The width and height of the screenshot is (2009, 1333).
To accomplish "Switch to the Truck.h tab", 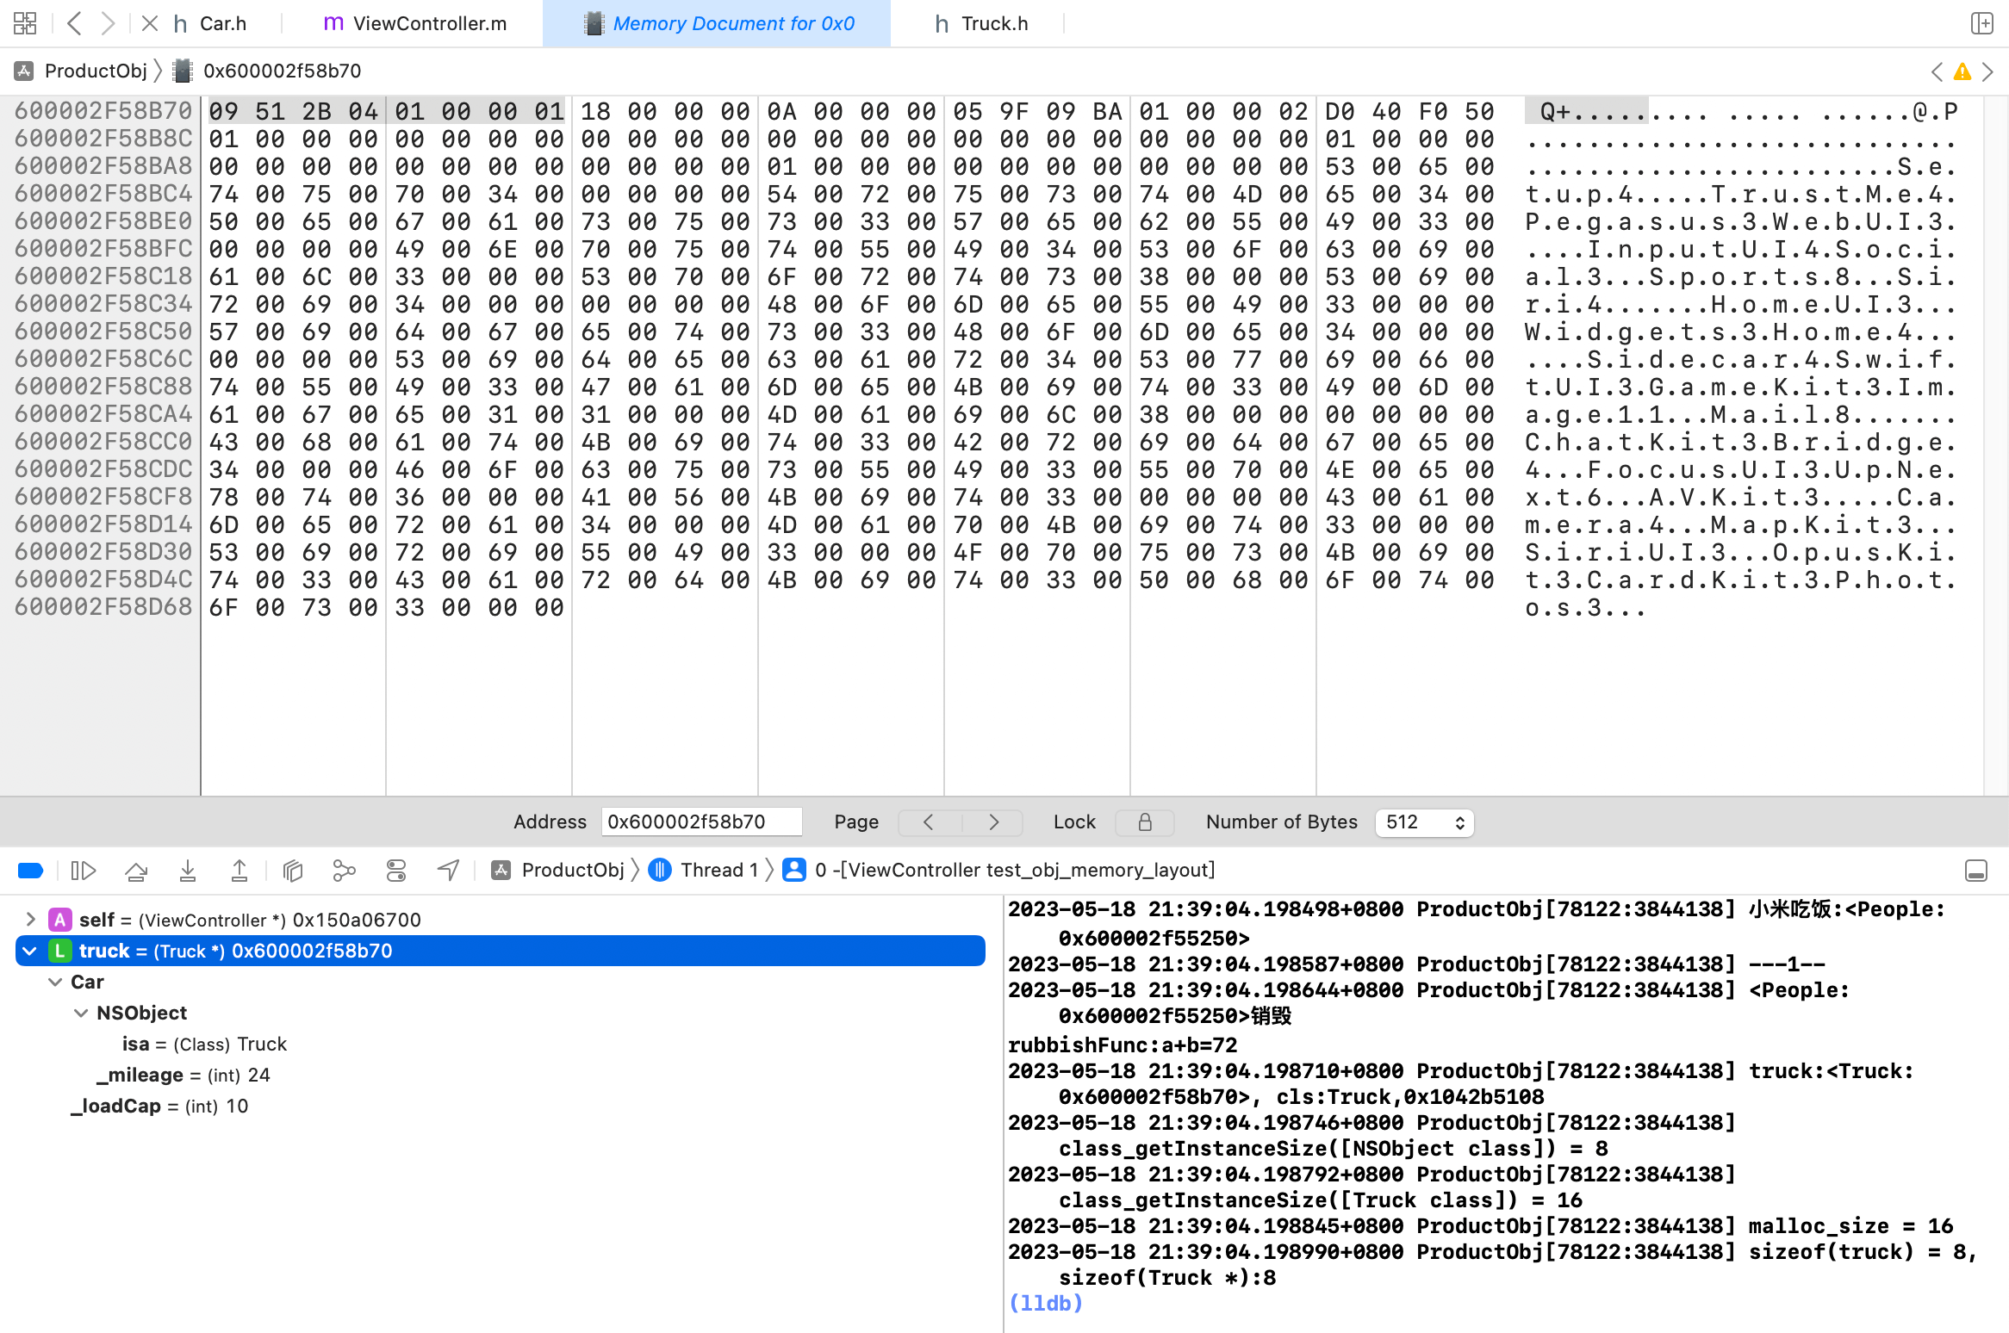I will [x=981, y=23].
